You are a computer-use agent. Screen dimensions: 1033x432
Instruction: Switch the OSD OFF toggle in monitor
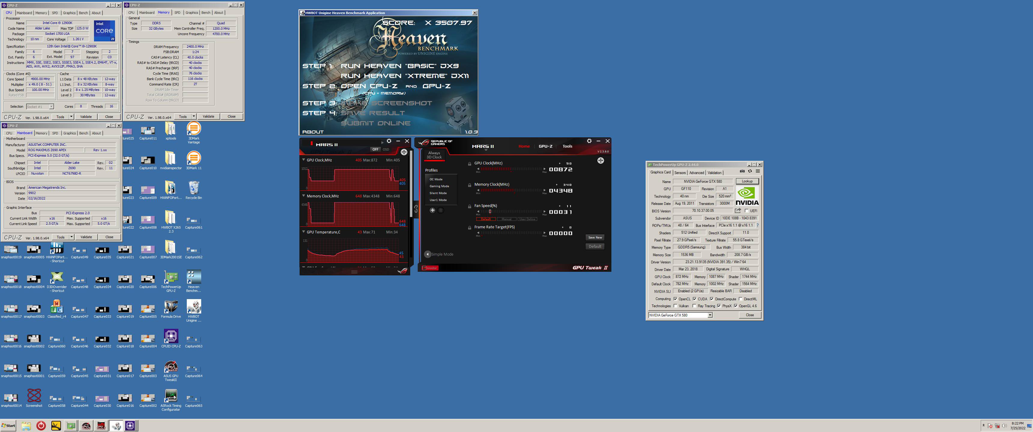pyautogui.click(x=375, y=149)
